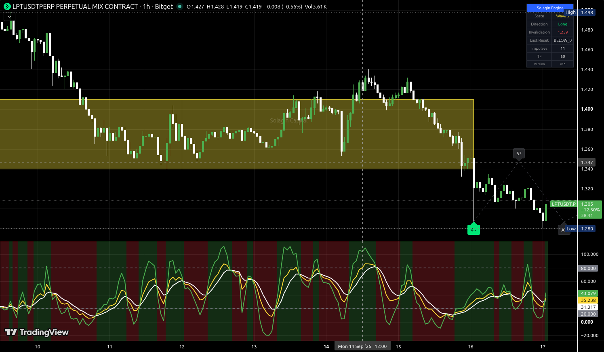This screenshot has width=604, height=352.
Task: Click the BELOW_0 last reset value
Action: (563, 40)
